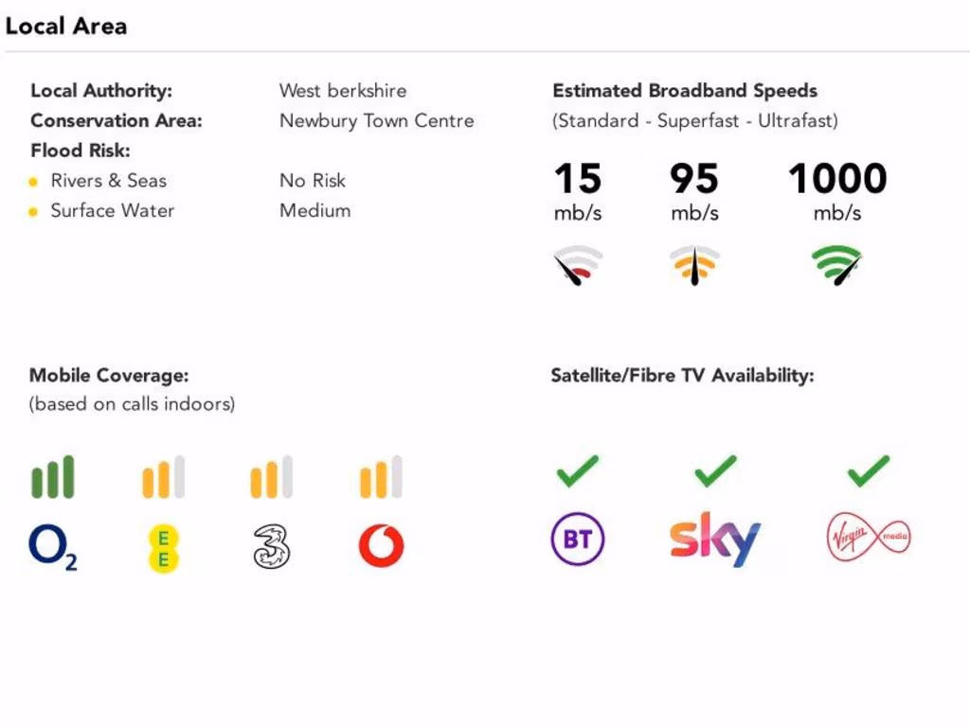Click the Surface Water Medium risk value
Viewport: 970px width, 727px height.
314,210
